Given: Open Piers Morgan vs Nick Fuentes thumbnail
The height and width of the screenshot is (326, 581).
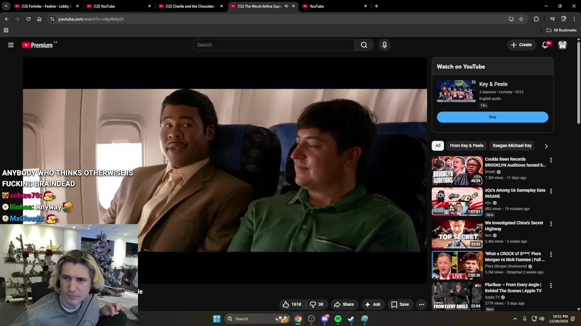Looking at the screenshot, I should point(457,265).
